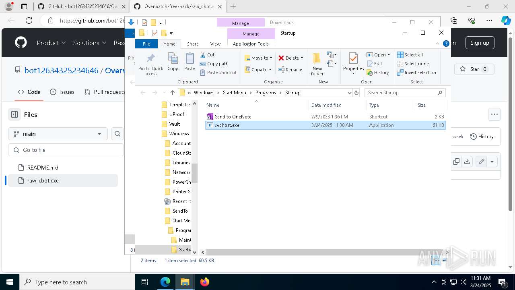Click the GitHub logo in browser
Viewport: 515px width, 290px height.
(21, 43)
